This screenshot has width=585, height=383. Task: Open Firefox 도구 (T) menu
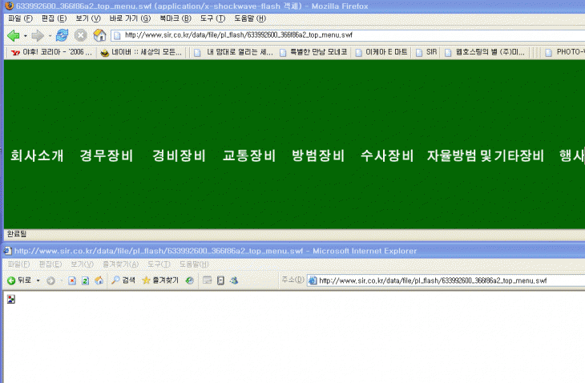tap(212, 18)
